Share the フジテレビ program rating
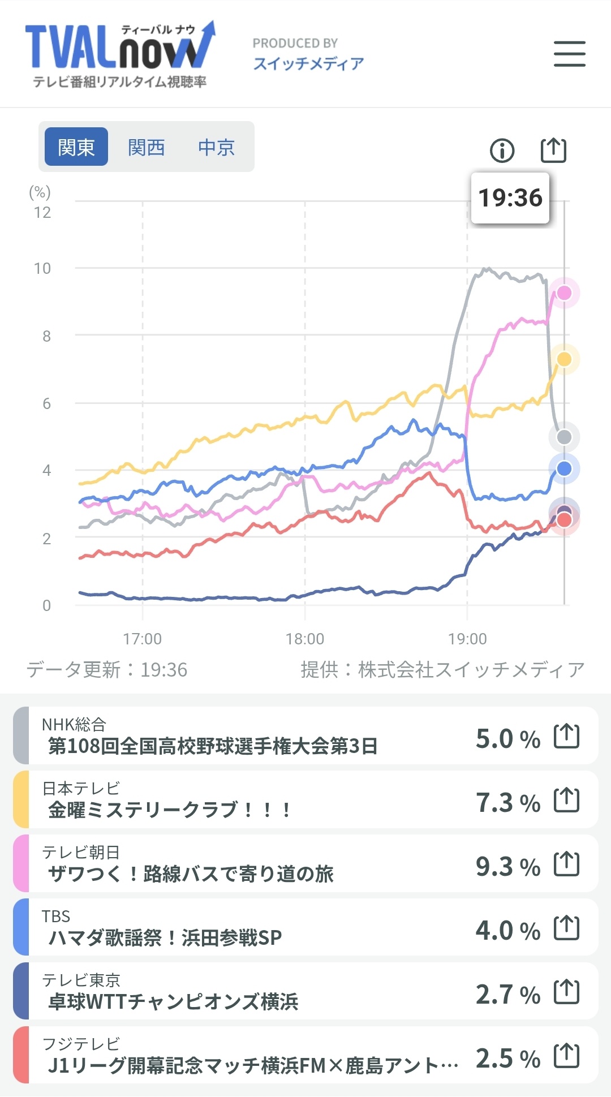This screenshot has width=611, height=1097. tap(566, 1056)
